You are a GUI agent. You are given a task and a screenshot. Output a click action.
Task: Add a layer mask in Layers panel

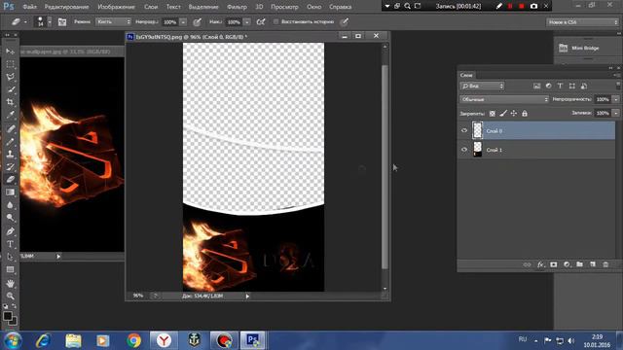tap(554, 264)
